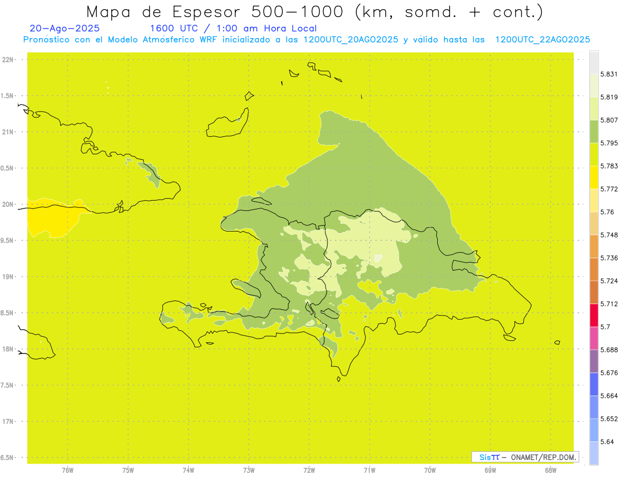The height and width of the screenshot is (477, 618).
Task: Select the red legend band above 5.7
Action: 594,315
